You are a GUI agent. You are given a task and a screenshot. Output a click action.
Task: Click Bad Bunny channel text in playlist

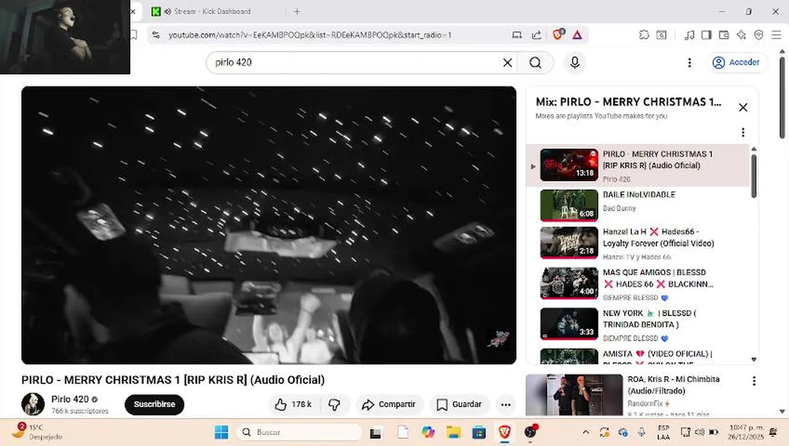click(619, 209)
